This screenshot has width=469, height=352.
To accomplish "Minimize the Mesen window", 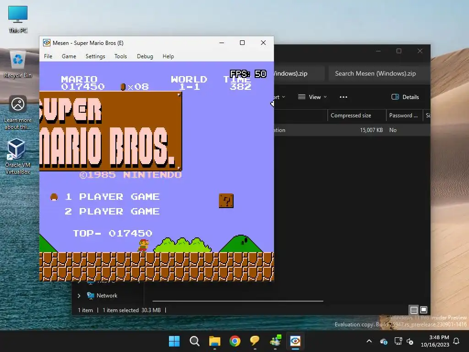I will 222,43.
